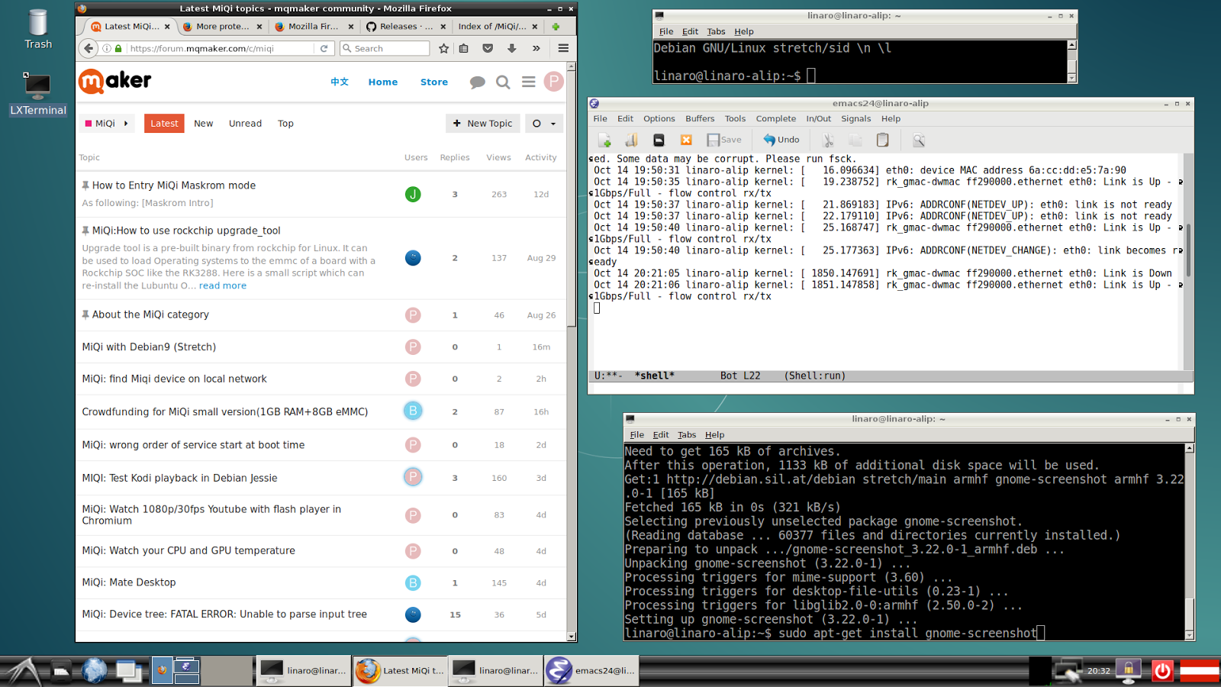Image resolution: width=1221 pixels, height=687 pixels.
Task: Expand Firefox toolbar overflow chevron
Action: (x=536, y=48)
